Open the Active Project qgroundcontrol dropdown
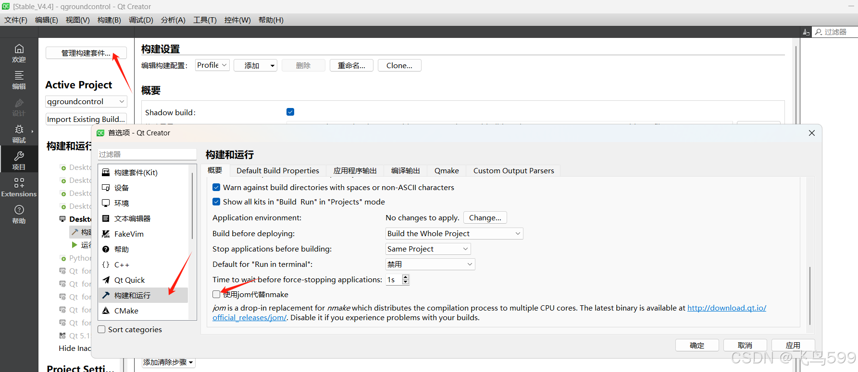The width and height of the screenshot is (858, 372). point(86,101)
